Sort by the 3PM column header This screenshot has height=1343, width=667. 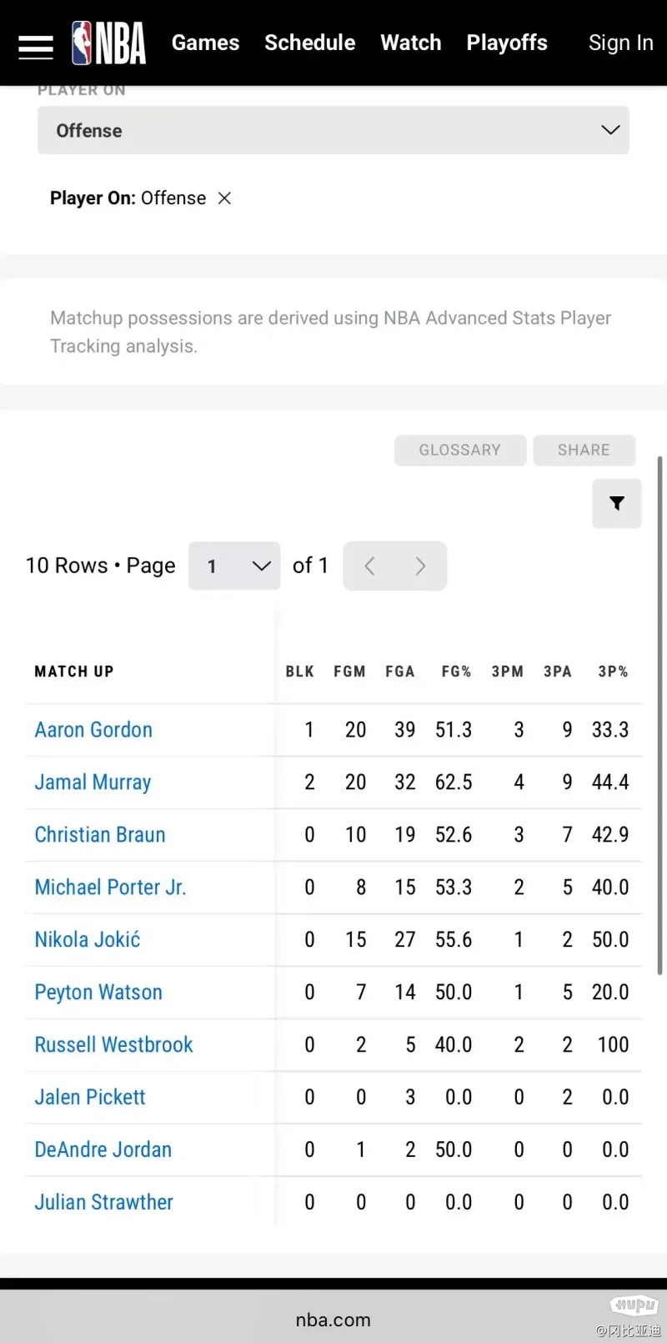click(x=507, y=671)
